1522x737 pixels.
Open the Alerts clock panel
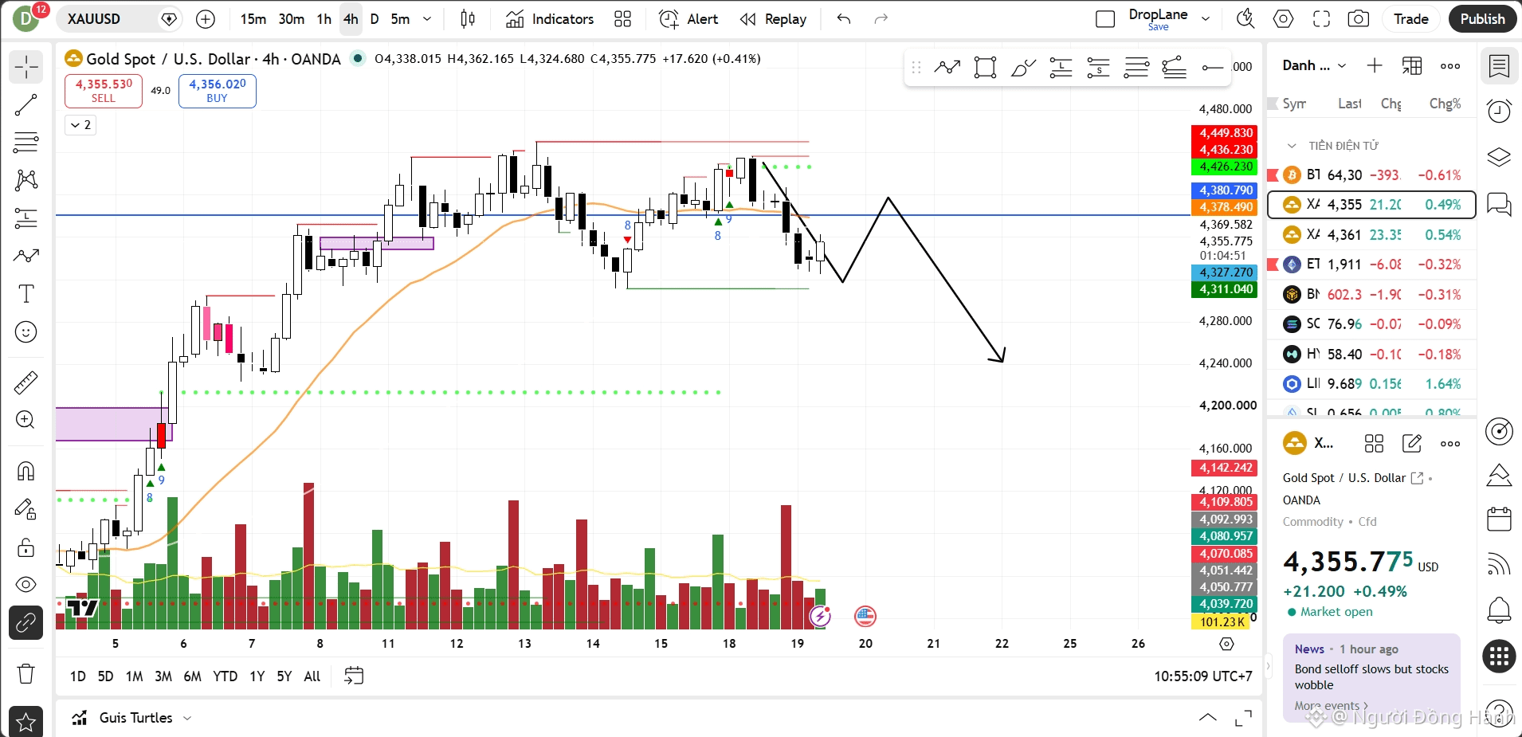(x=1500, y=112)
